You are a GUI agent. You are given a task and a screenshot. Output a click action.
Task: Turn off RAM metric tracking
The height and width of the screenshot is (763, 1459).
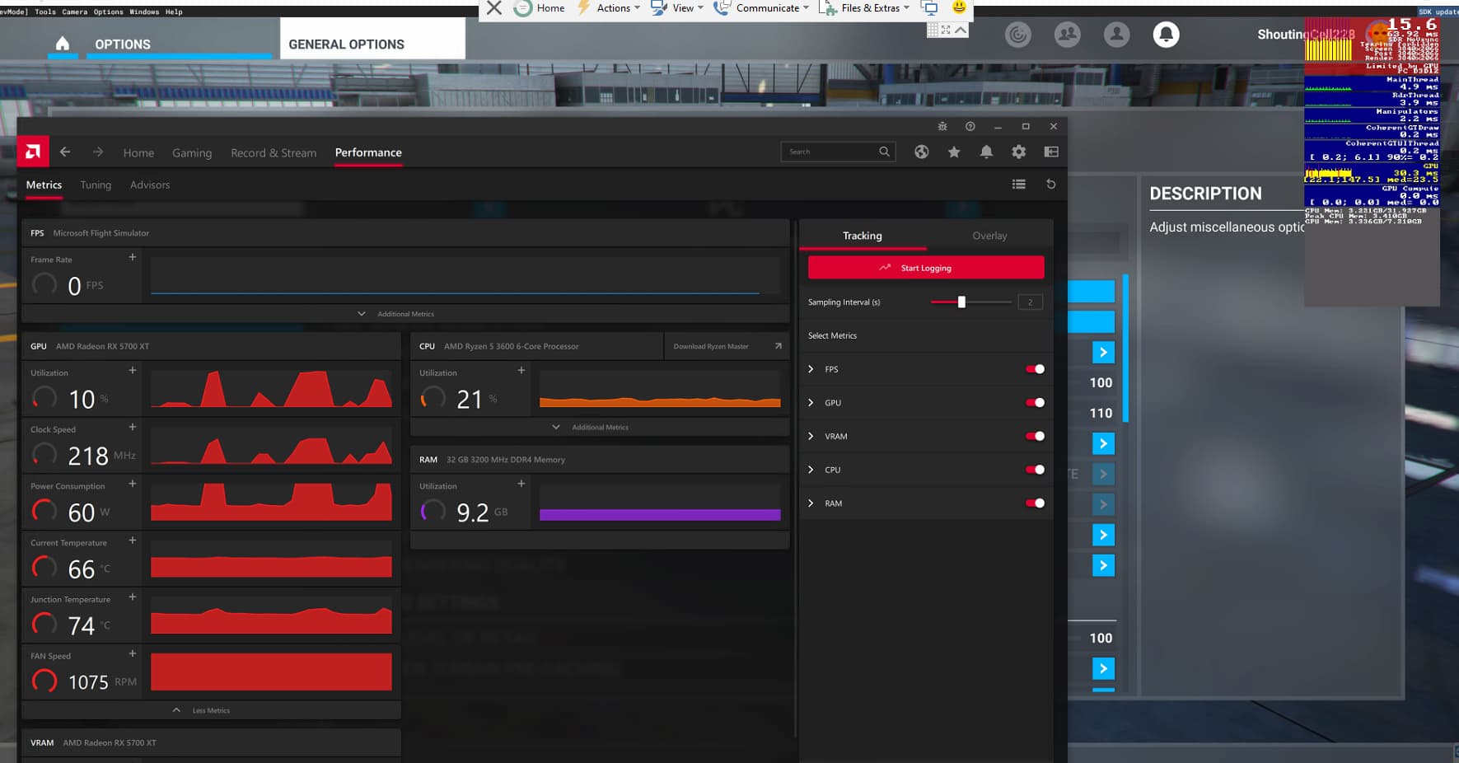point(1035,503)
